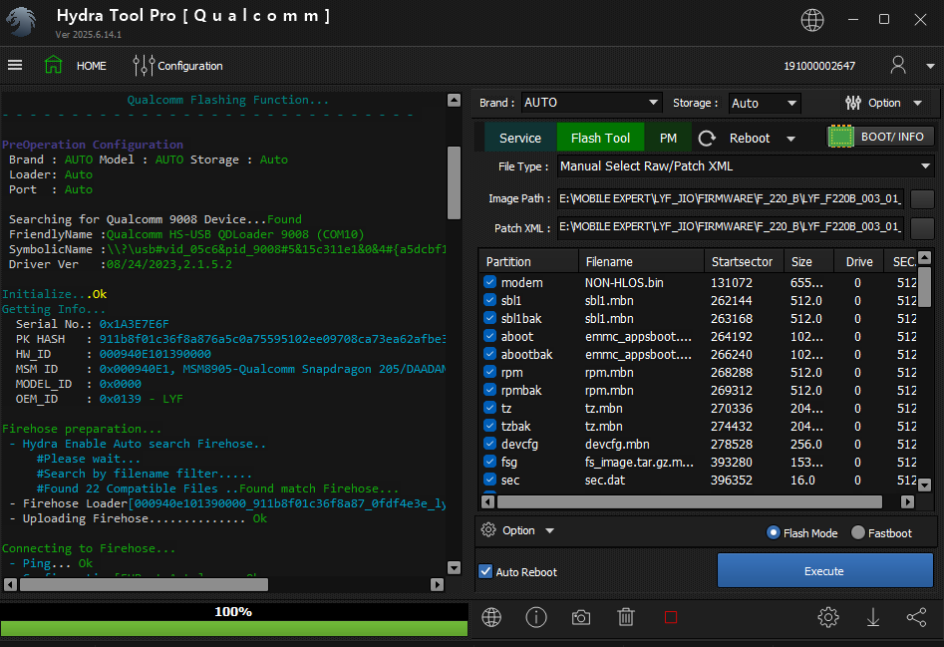Click the BOOT/INFO chip icon

(x=841, y=137)
